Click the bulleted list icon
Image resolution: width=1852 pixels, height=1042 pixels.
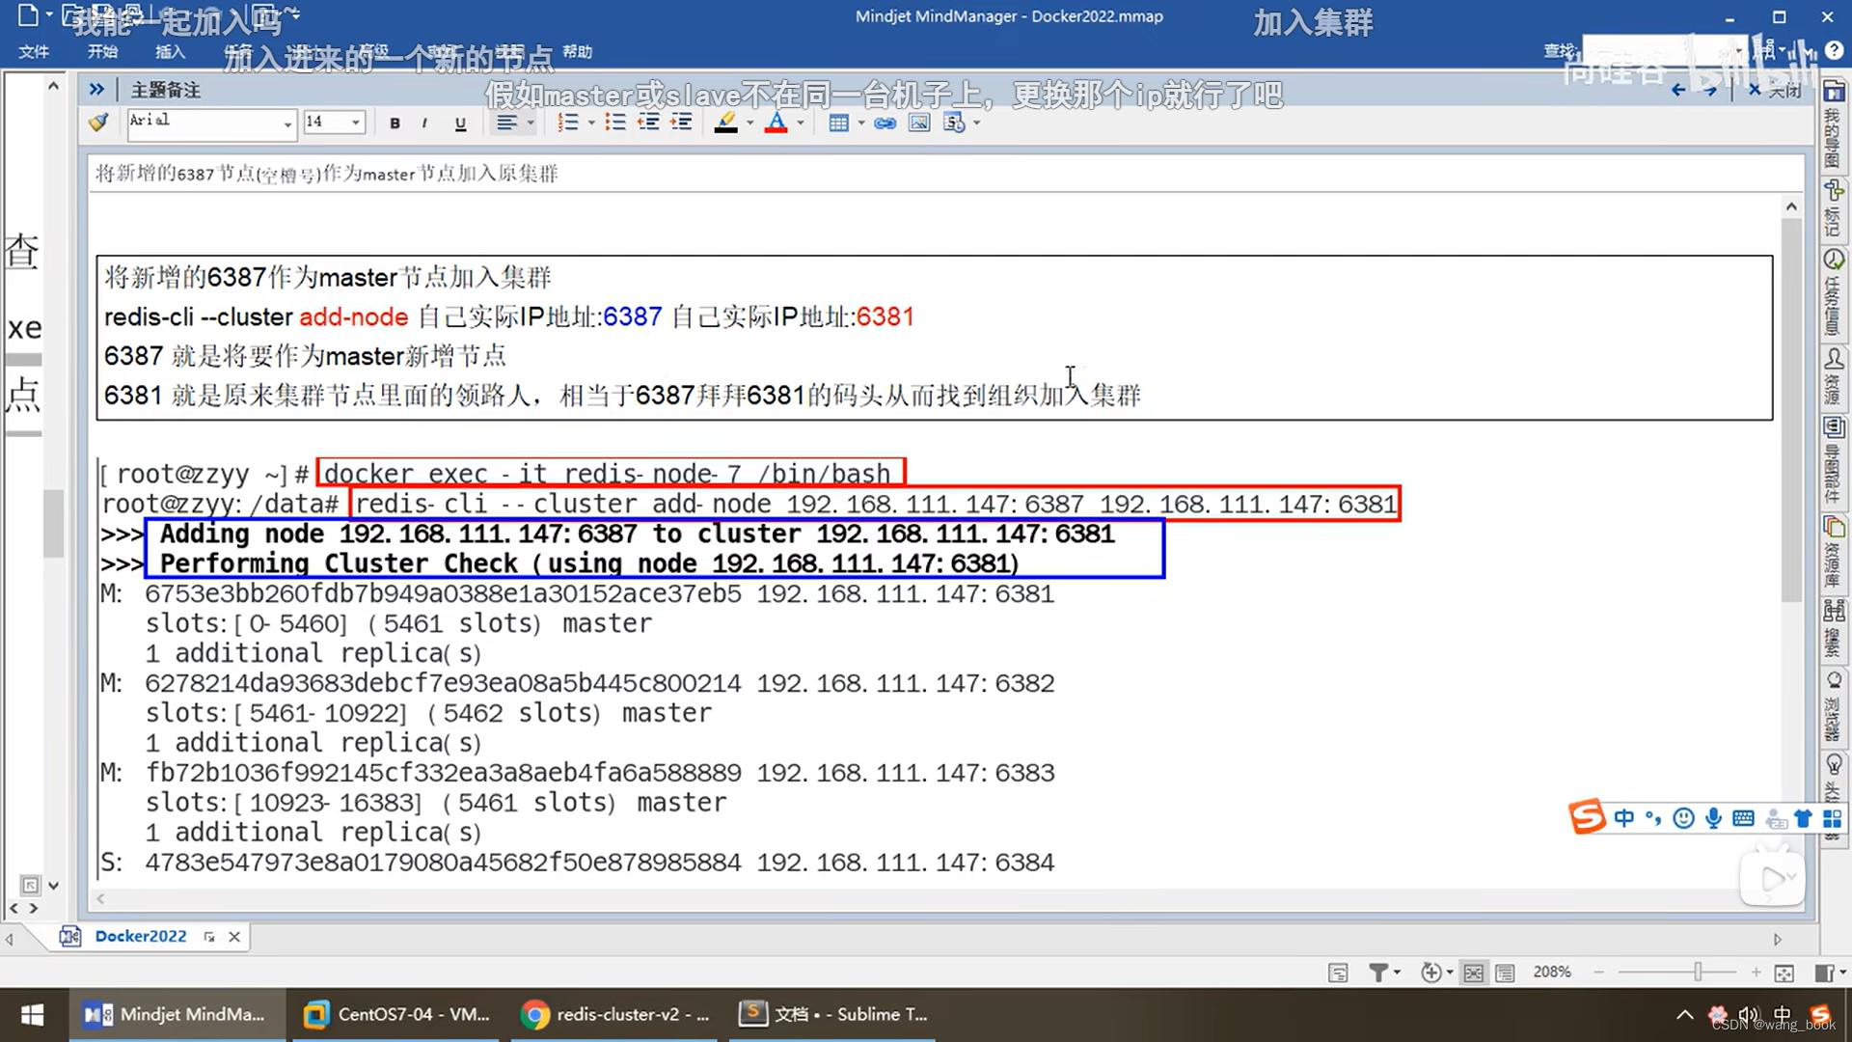pos(614,123)
